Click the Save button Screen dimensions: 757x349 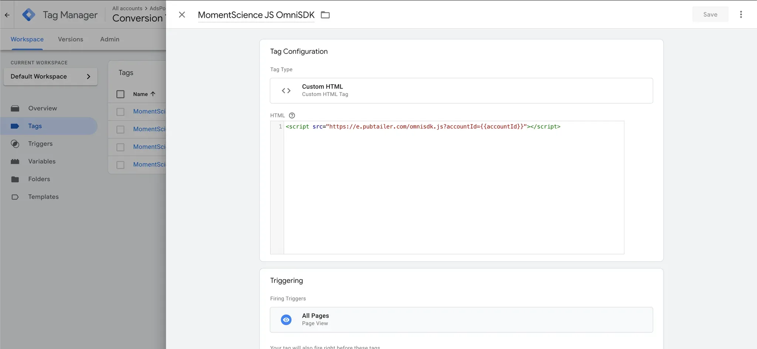click(710, 14)
